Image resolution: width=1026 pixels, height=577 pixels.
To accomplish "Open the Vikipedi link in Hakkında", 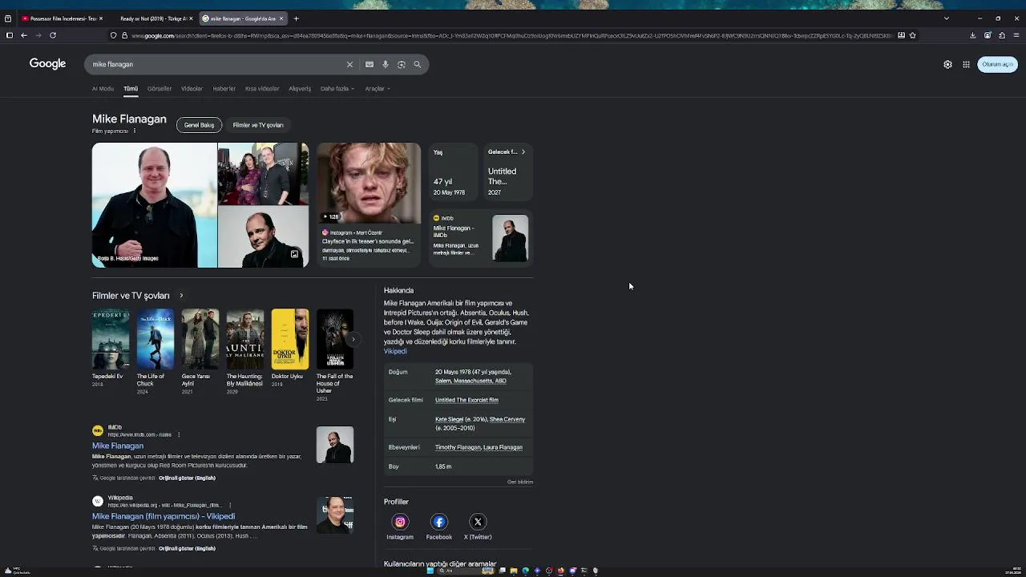I will coord(395,351).
